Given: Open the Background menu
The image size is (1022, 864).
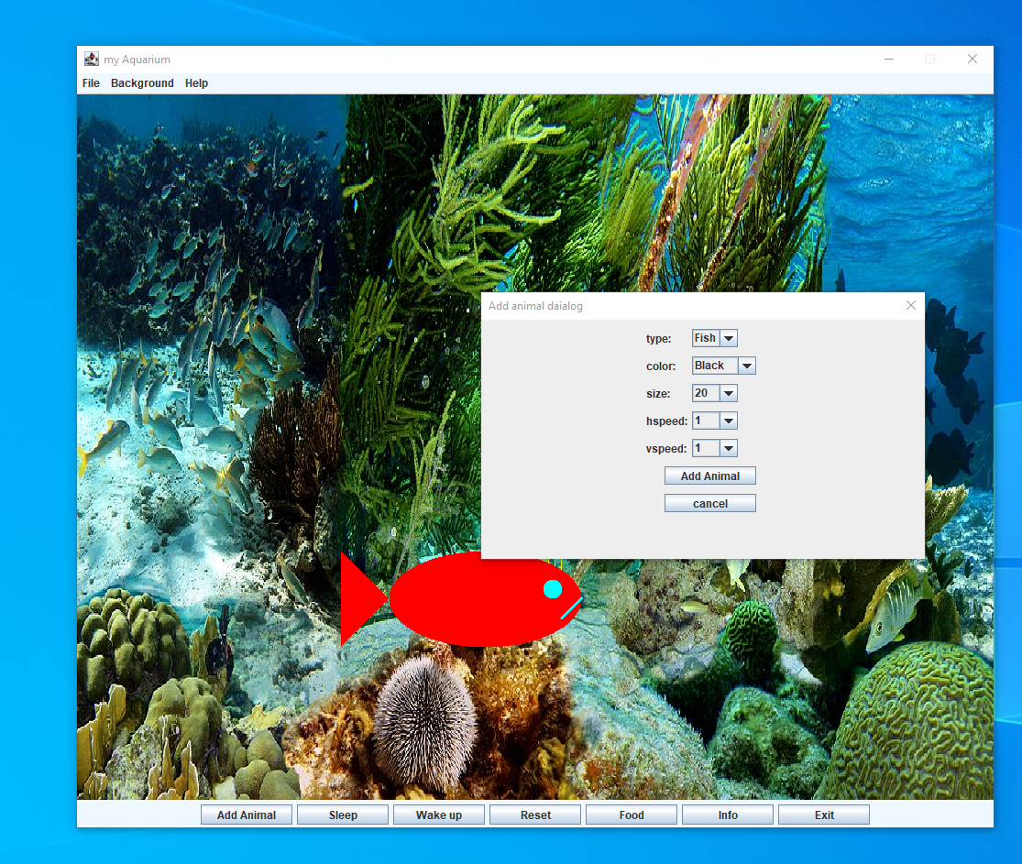Looking at the screenshot, I should point(142,82).
